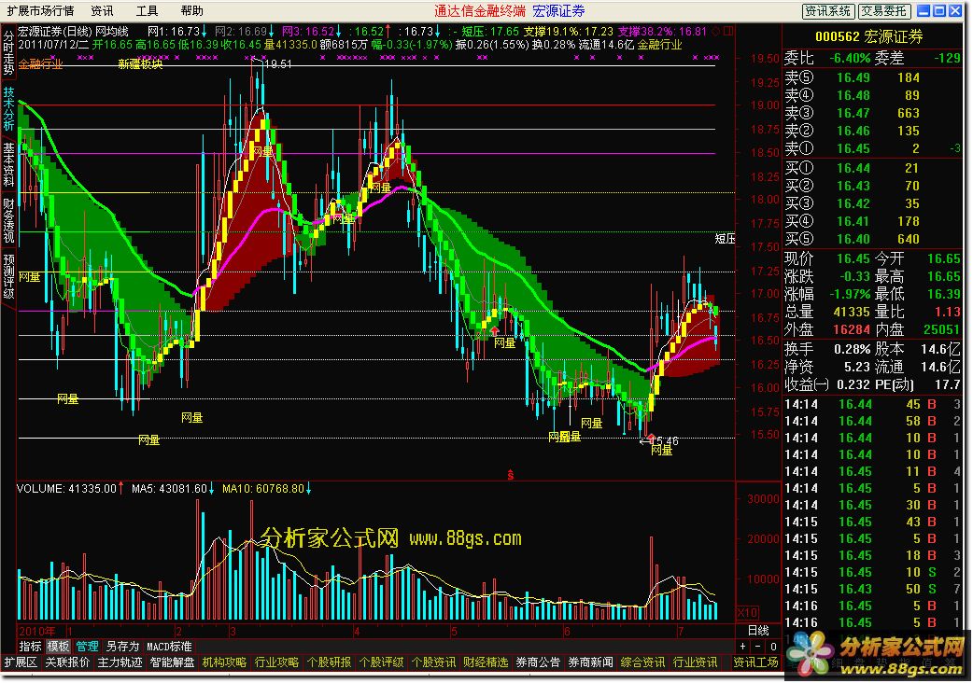Click the 新疆板块 label on the chart
The height and width of the screenshot is (683, 973).
pyautogui.click(x=140, y=63)
